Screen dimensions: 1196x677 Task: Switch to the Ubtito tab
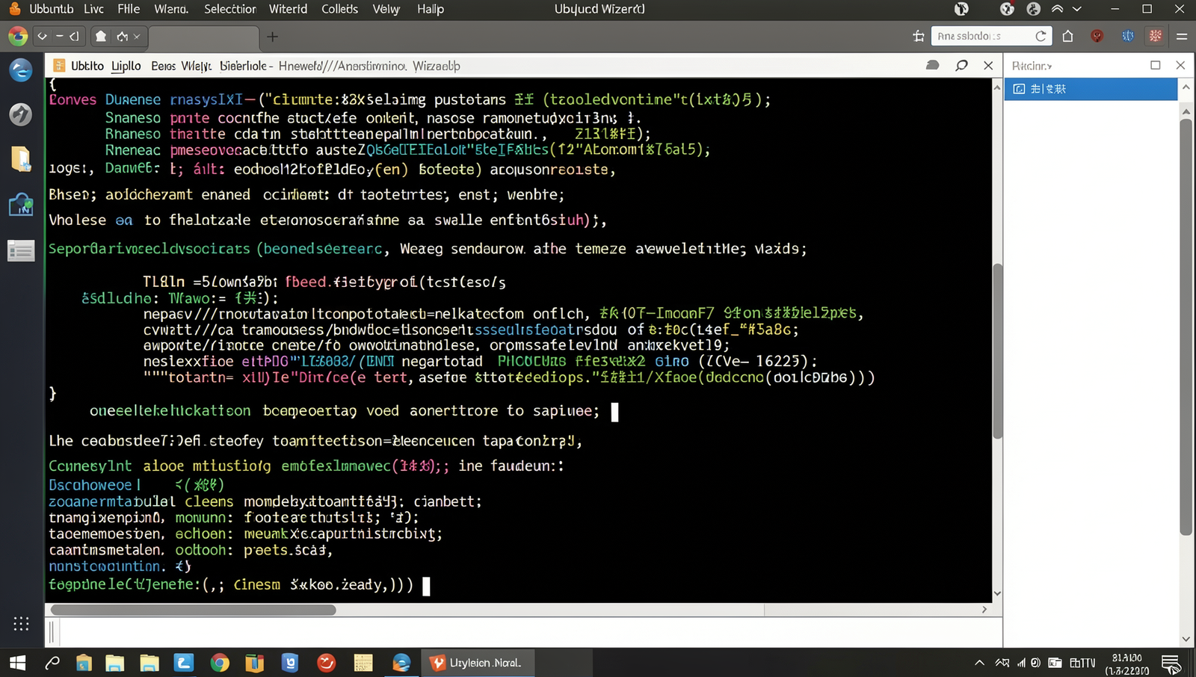(x=87, y=66)
